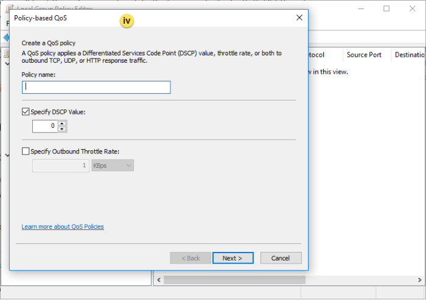Click the DSCP value number field
Image resolution: width=426 pixels, height=300 pixels.
point(45,126)
